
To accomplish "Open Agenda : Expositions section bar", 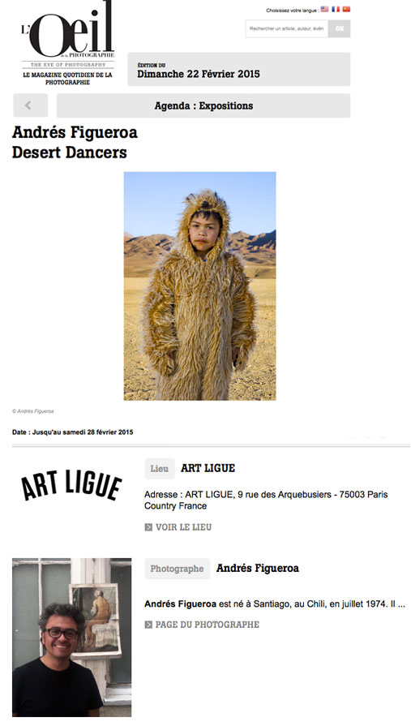I will coord(203,105).
